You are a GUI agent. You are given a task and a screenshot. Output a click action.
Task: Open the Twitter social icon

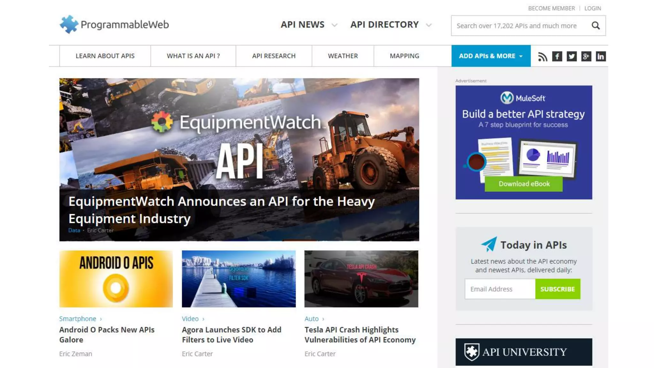click(572, 57)
